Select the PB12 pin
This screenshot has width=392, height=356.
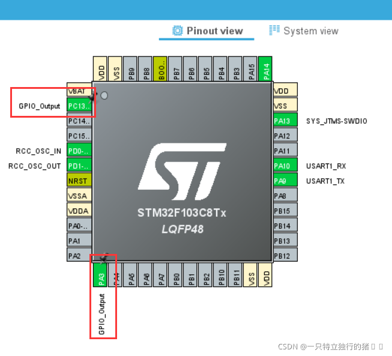pyautogui.click(x=285, y=256)
